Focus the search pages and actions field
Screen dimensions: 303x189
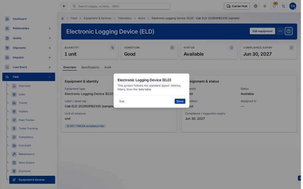(120, 6)
